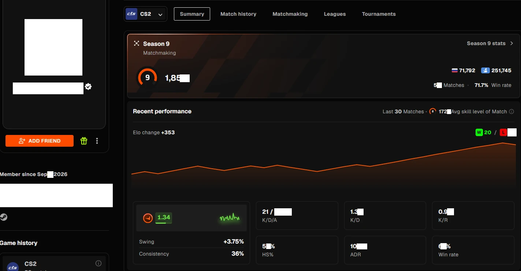Click the gift icon beside Add Friend
This screenshot has width=521, height=271.
click(84, 141)
